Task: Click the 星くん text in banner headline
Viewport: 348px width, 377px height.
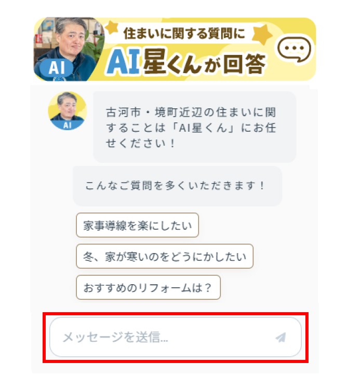Action: (x=172, y=62)
